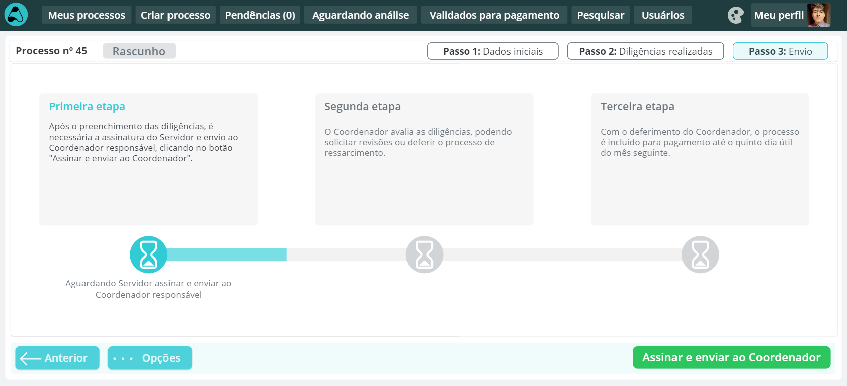Open Pendências (0) menu item
This screenshot has width=847, height=386.
pyautogui.click(x=260, y=15)
